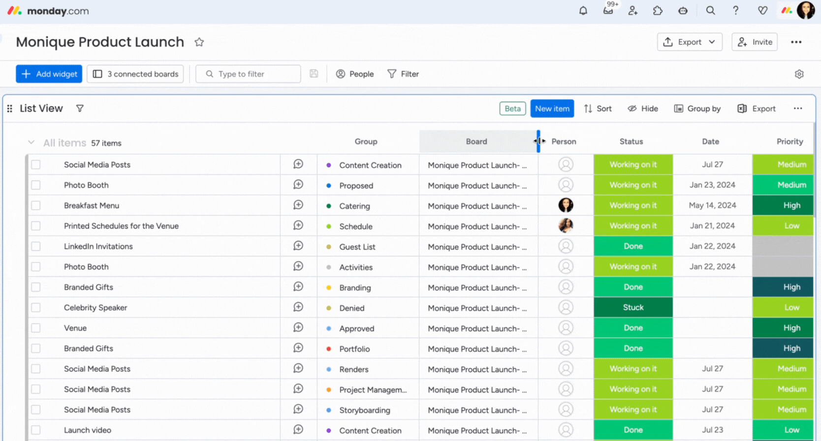
Task: Click the invite members icon in top bar
Action: pos(633,11)
